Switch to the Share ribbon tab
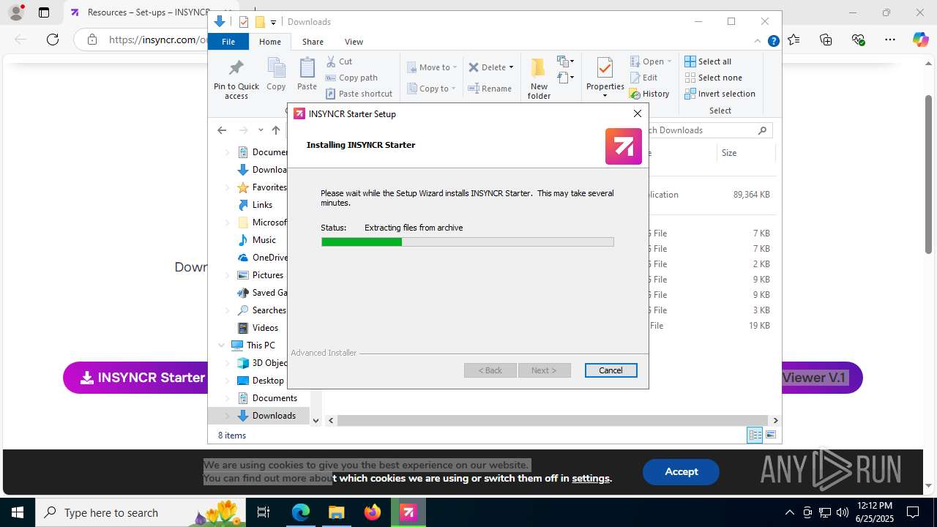This screenshot has width=937, height=527. point(313,42)
